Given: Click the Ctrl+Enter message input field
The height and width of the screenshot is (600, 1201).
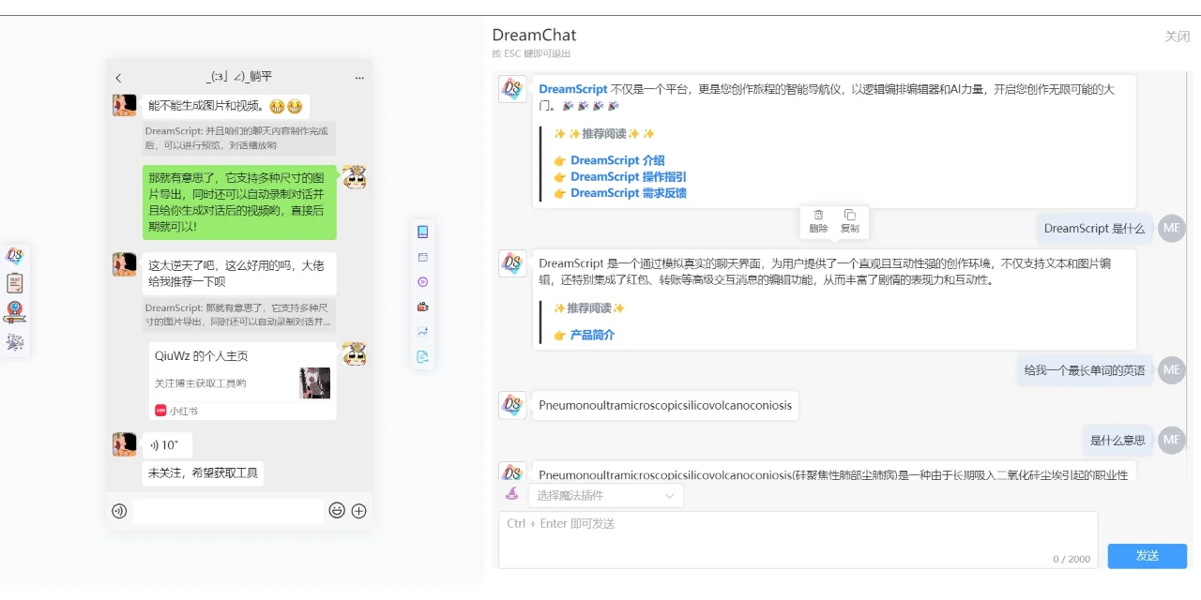Looking at the screenshot, I should click(x=798, y=539).
